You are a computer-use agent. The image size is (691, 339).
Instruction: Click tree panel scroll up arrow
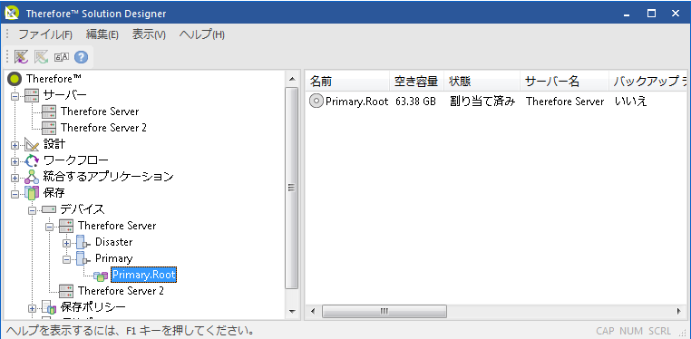(x=292, y=79)
